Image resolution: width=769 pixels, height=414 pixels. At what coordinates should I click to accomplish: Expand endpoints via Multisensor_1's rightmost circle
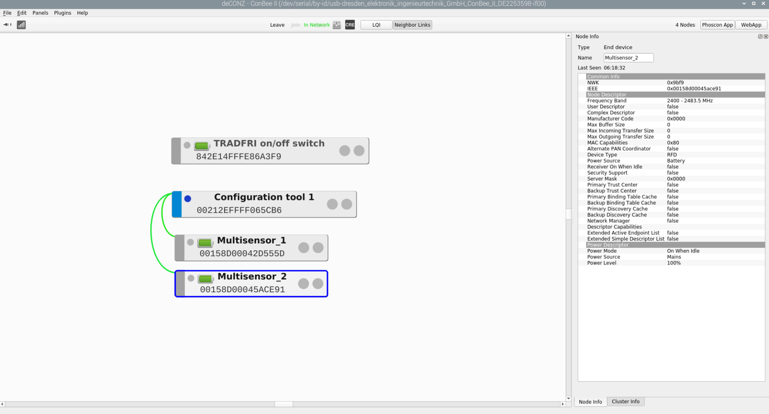tap(318, 248)
